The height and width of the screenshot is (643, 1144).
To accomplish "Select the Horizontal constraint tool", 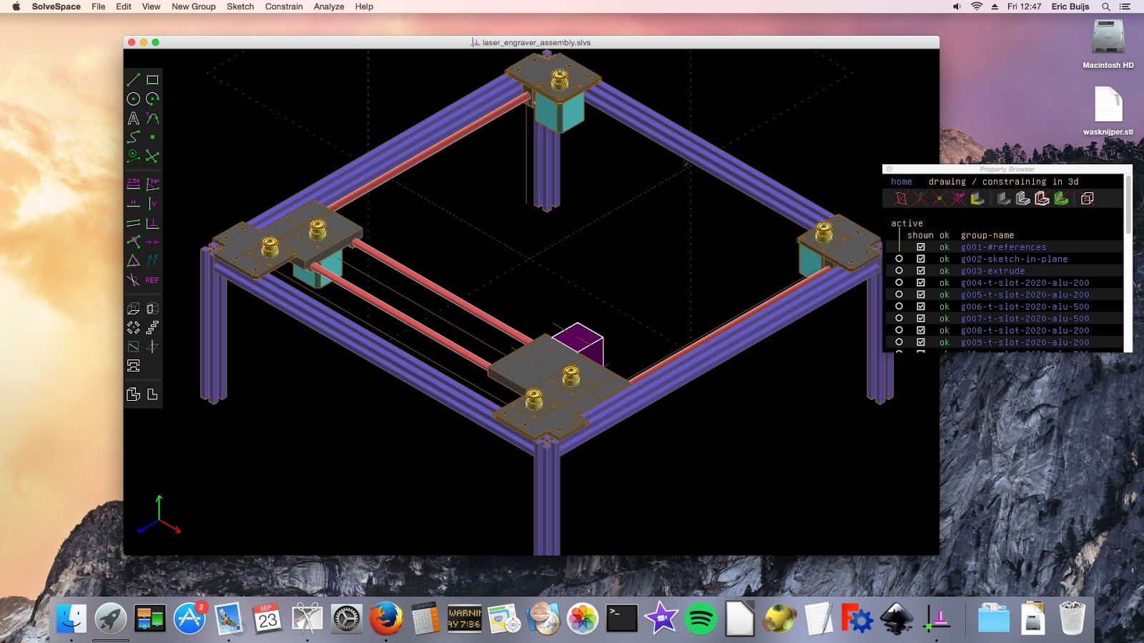I will (132, 203).
